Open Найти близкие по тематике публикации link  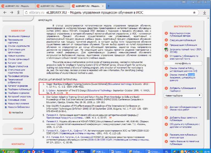184,143
